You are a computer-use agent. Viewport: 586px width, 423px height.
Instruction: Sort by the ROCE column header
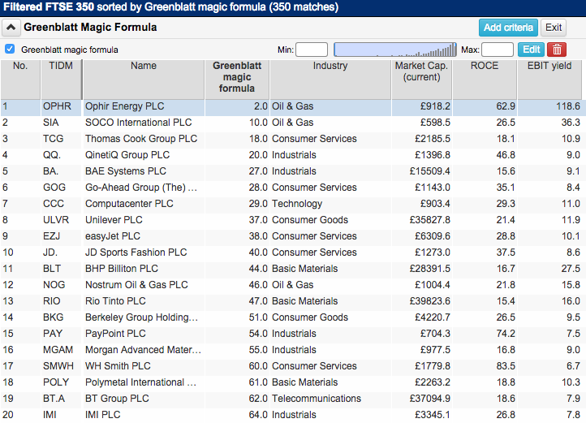click(x=485, y=80)
